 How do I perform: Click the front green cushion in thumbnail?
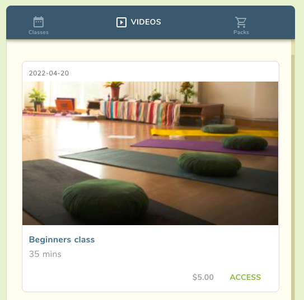[105, 198]
